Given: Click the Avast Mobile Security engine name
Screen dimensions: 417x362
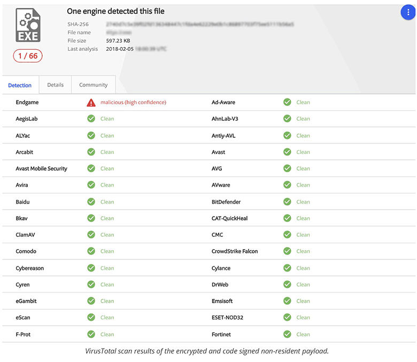Looking at the screenshot, I should pos(42,168).
